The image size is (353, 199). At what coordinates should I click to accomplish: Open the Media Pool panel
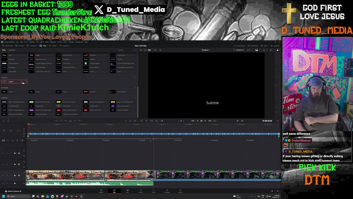(7, 46)
